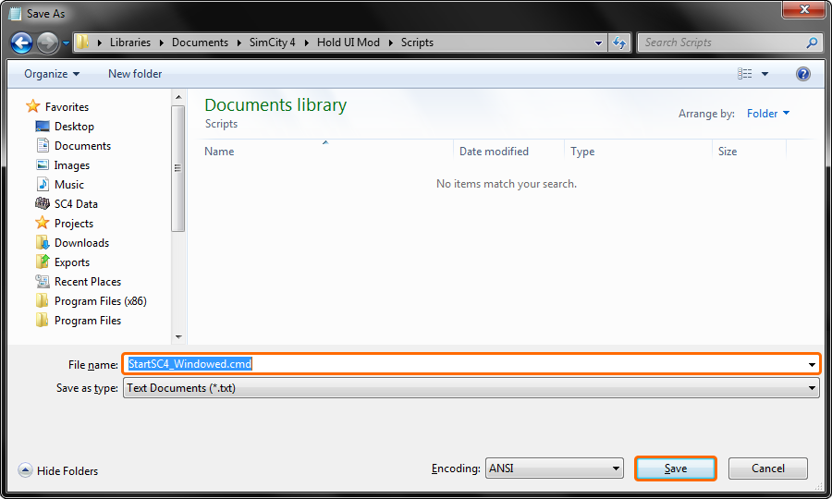The width and height of the screenshot is (832, 499).
Task: Click the Exports folder icon
Action: click(x=43, y=261)
